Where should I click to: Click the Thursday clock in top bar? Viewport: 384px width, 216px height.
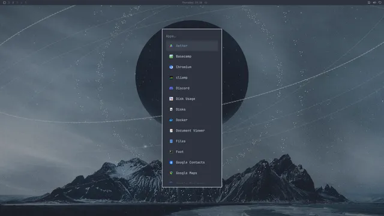tap(192, 2)
